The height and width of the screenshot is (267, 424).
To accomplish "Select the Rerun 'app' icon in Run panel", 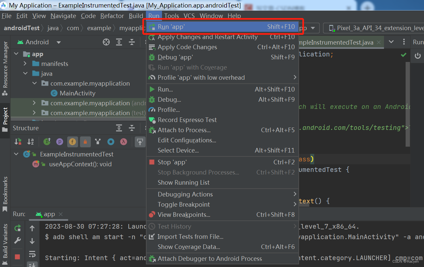I will 18,228.
